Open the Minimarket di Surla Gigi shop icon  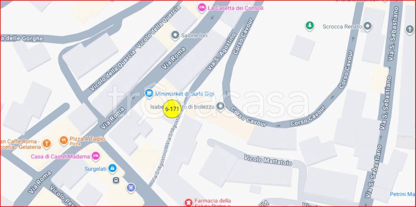click(149, 93)
